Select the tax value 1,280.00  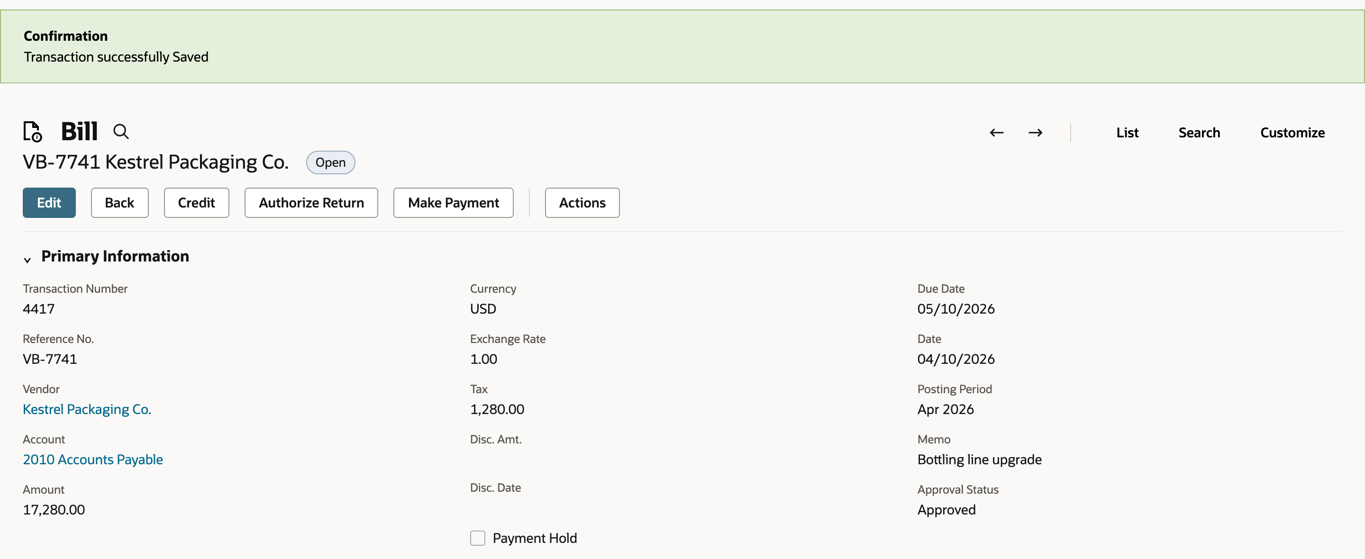point(497,409)
